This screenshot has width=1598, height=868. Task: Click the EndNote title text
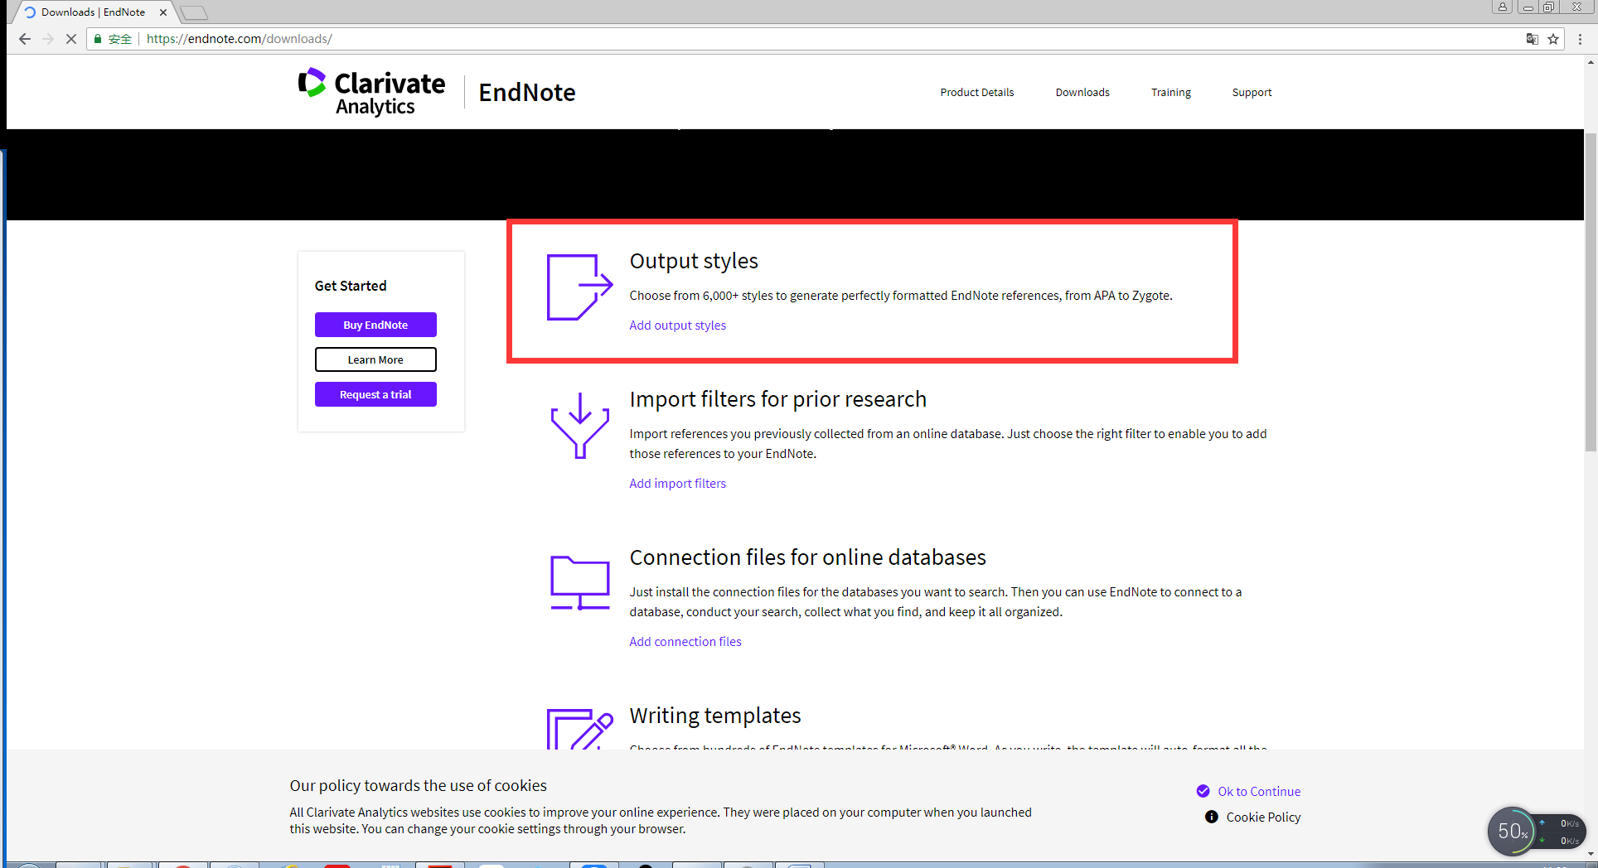coord(527,93)
